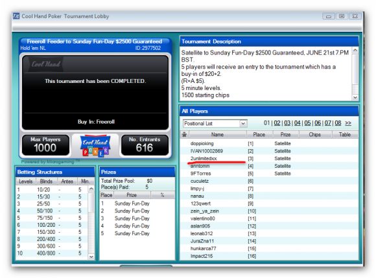Image resolution: width=376 pixels, height=278 pixels.
Task: Click up arrow of description scrollbar
Action: coord(355,51)
